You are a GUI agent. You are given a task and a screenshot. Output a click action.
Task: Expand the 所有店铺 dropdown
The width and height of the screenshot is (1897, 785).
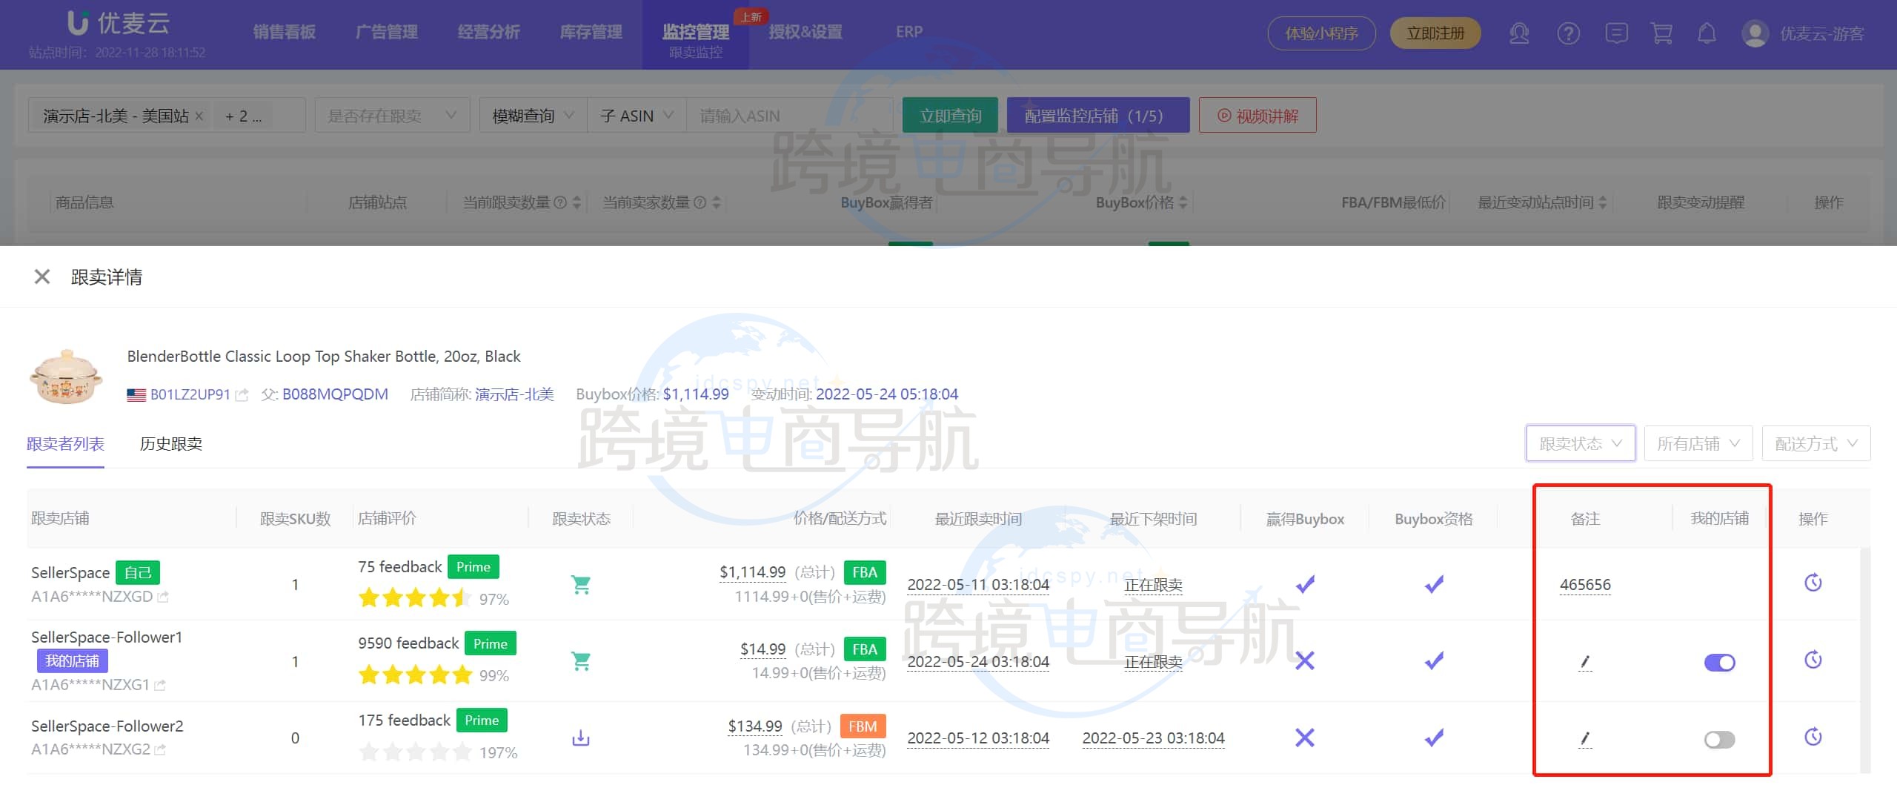point(1698,443)
